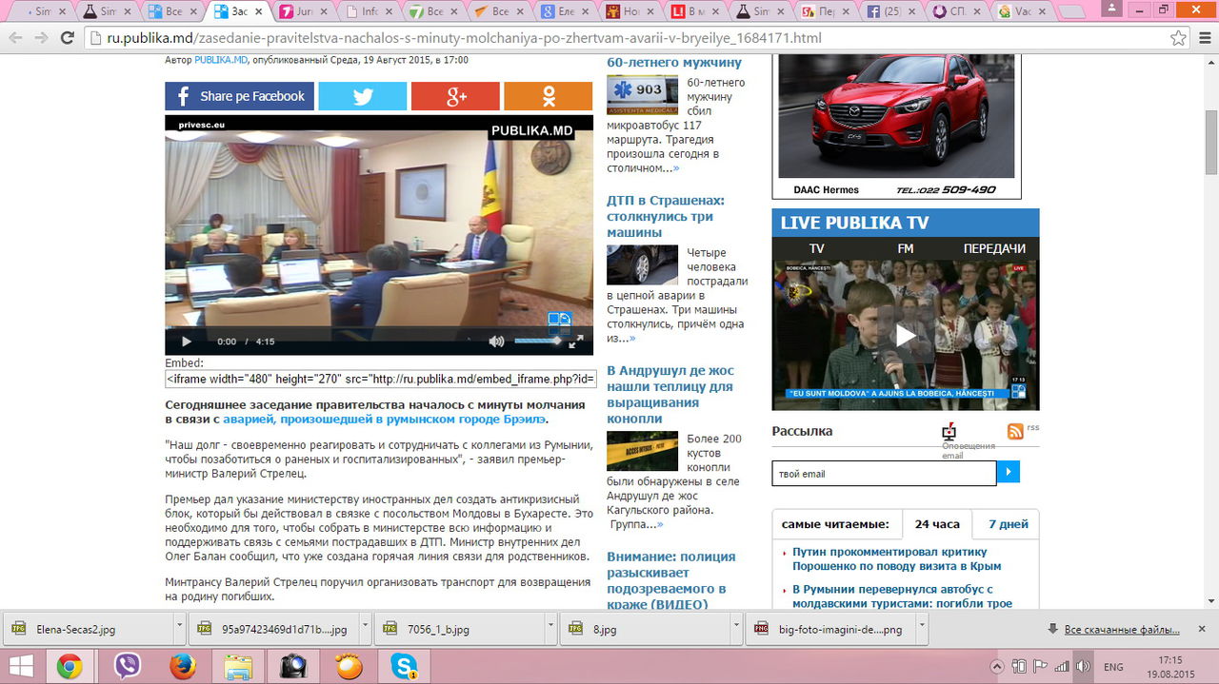Viewport: 1219px width, 684px height.
Task: Open the Strasheni car crash thumbnail
Action: (642, 265)
